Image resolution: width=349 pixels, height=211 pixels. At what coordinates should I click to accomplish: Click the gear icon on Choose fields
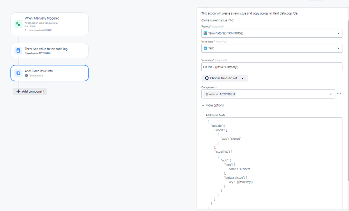point(207,78)
